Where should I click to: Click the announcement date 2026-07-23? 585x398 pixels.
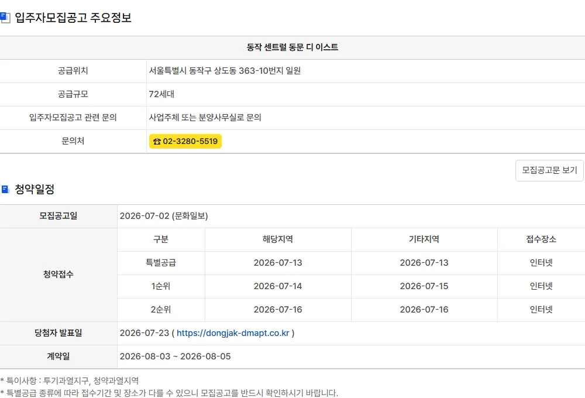(x=144, y=333)
